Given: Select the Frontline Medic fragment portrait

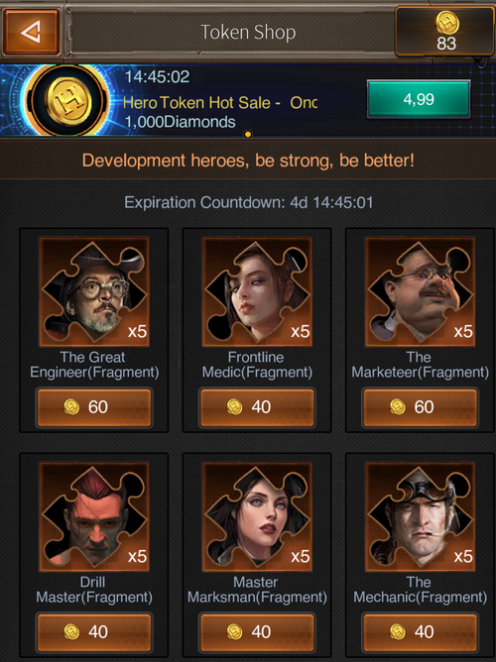Looking at the screenshot, I should click(257, 291).
